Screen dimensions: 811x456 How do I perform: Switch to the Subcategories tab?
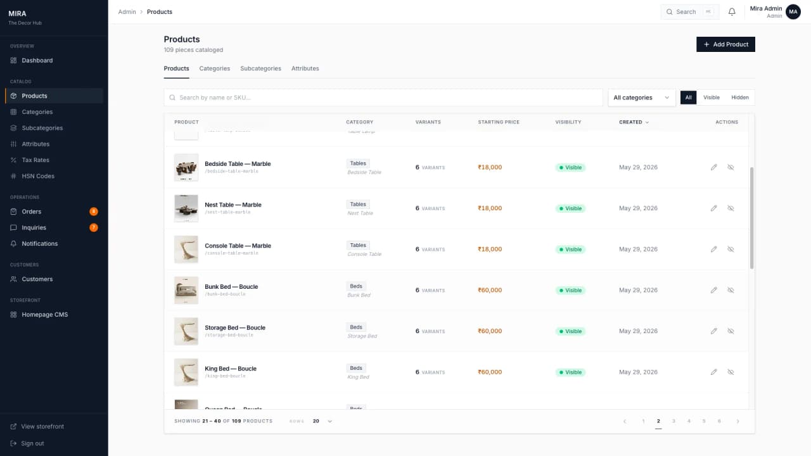click(x=260, y=68)
